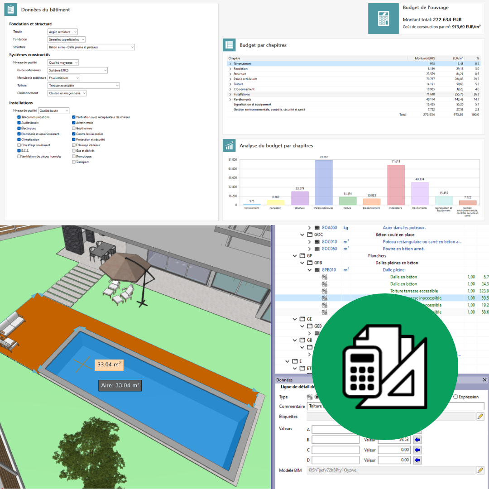This screenshot has width=489, height=489.
Task: Open the Terrain dropdown
Action: click(62, 32)
